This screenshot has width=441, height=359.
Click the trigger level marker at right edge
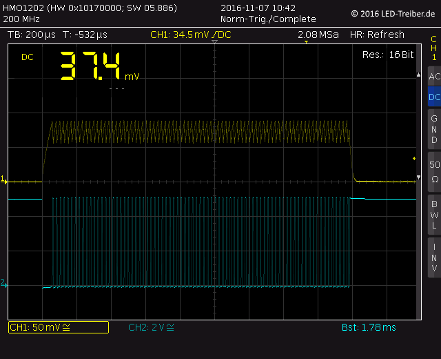414,159
